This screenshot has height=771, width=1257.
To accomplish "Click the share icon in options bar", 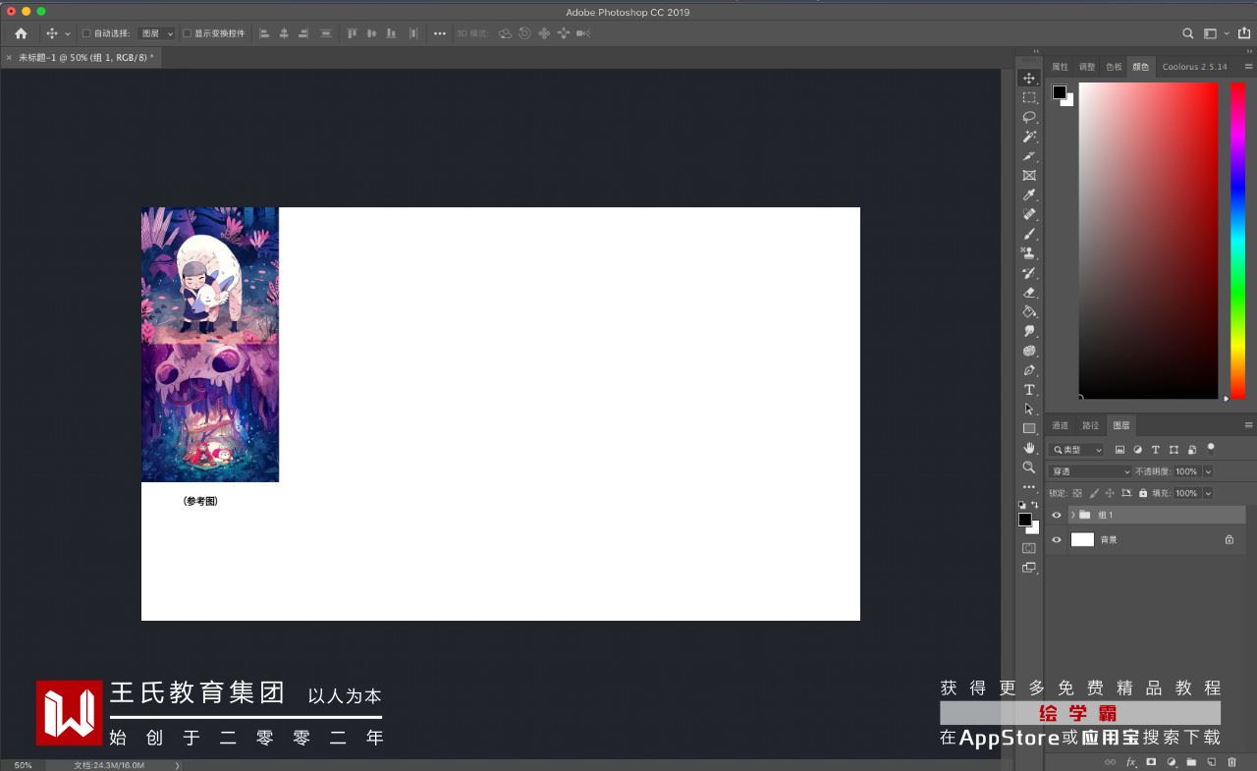I will pos(1244,33).
